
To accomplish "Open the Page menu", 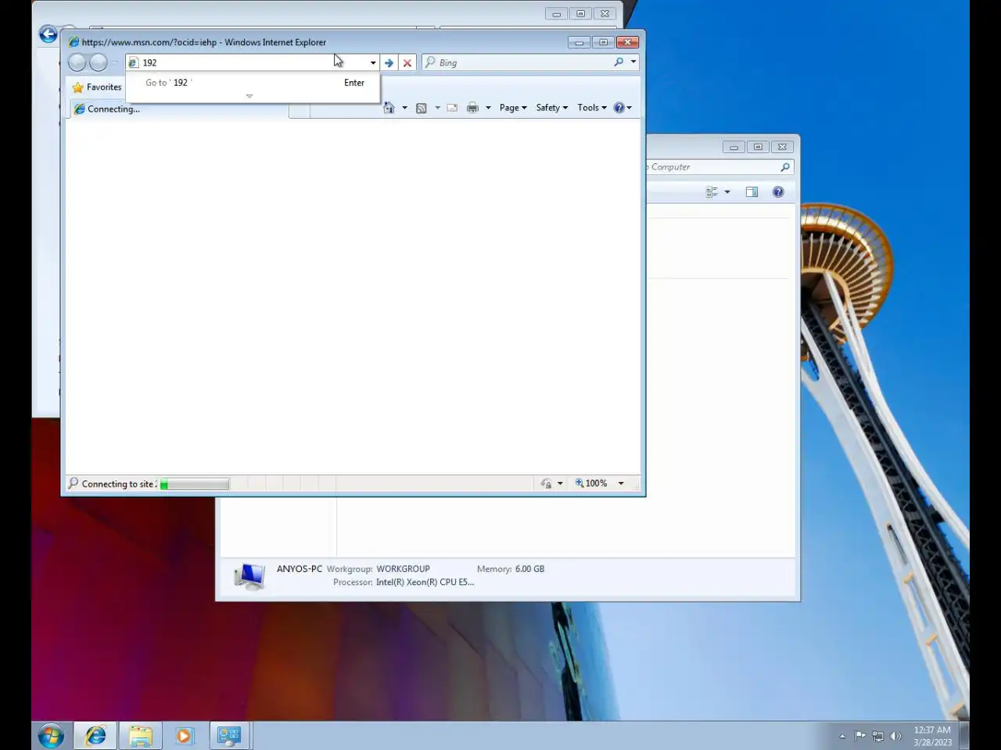I will (513, 108).
